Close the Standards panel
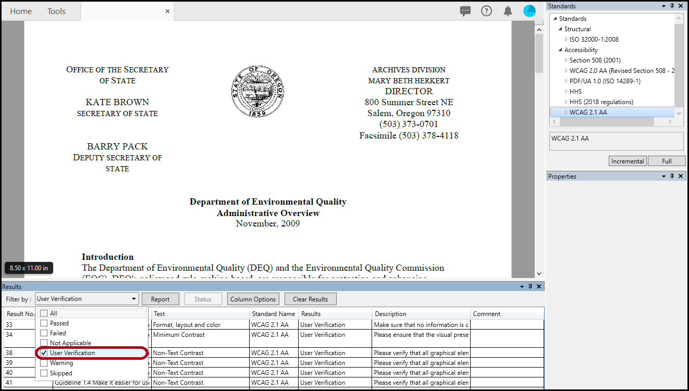Image resolution: width=689 pixels, height=391 pixels. tap(681, 6)
